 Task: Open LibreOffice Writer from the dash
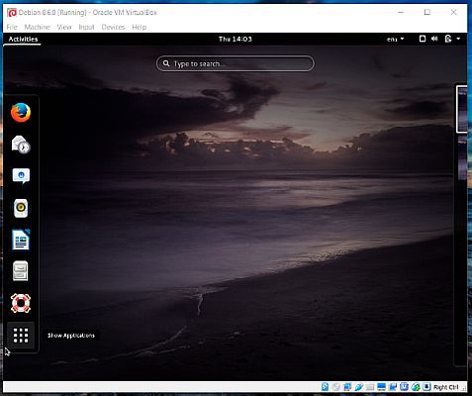point(21,240)
